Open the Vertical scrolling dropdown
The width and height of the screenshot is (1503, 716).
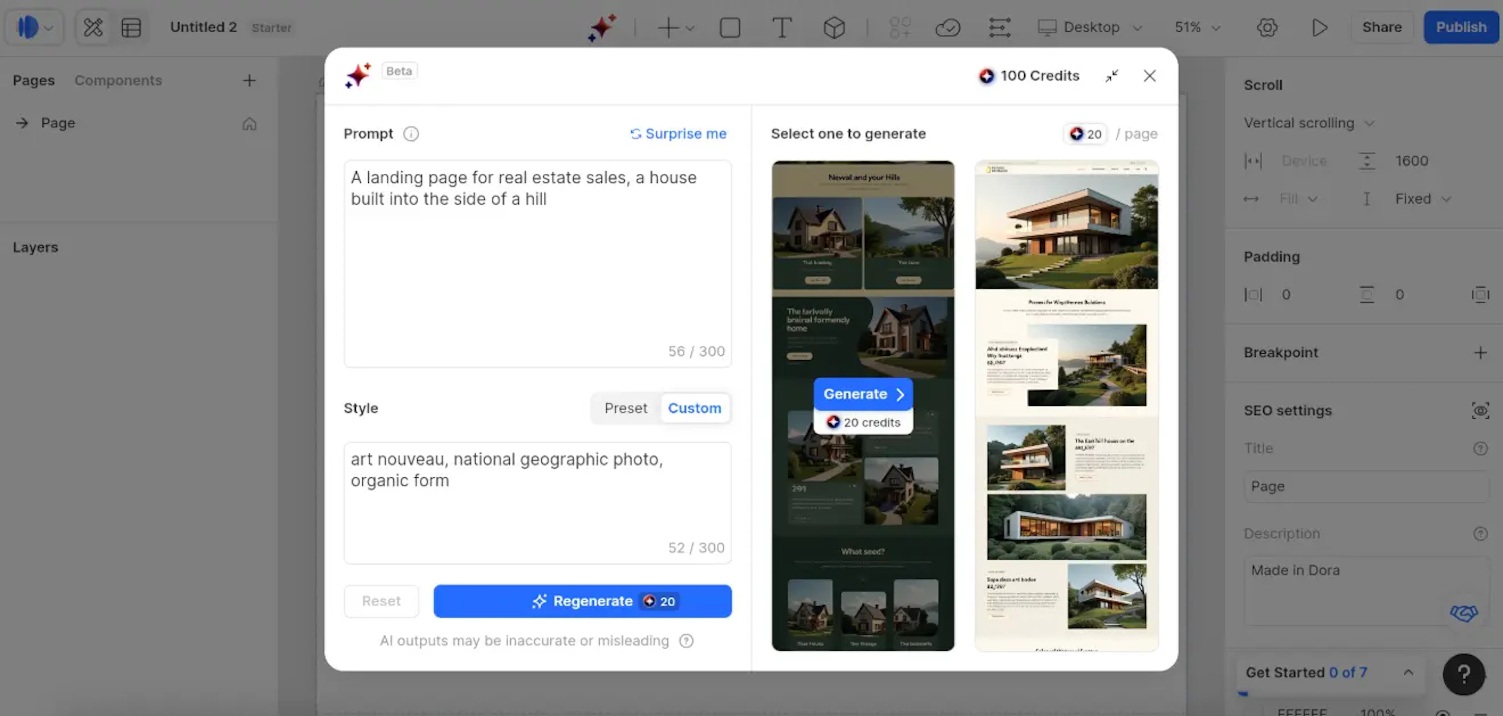pyautogui.click(x=1309, y=122)
